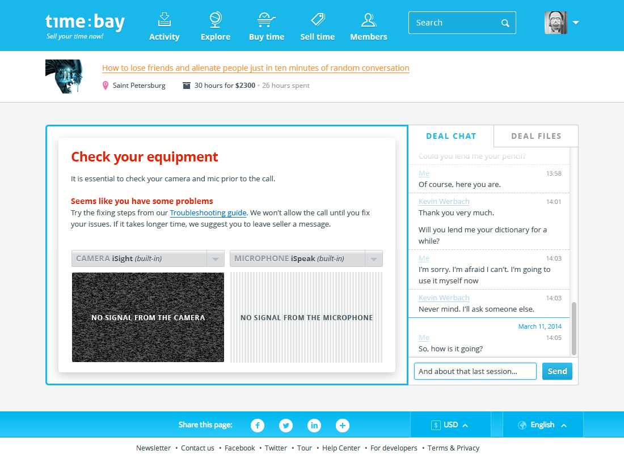The width and height of the screenshot is (624, 459).
Task: Click the no-signal camera preview
Action: [148, 317]
